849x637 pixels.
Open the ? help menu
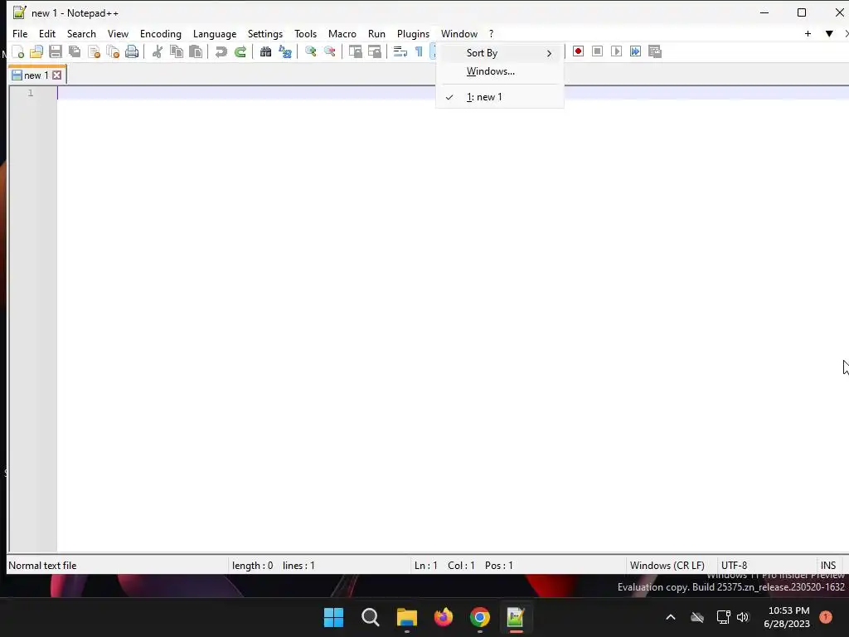pyautogui.click(x=491, y=33)
